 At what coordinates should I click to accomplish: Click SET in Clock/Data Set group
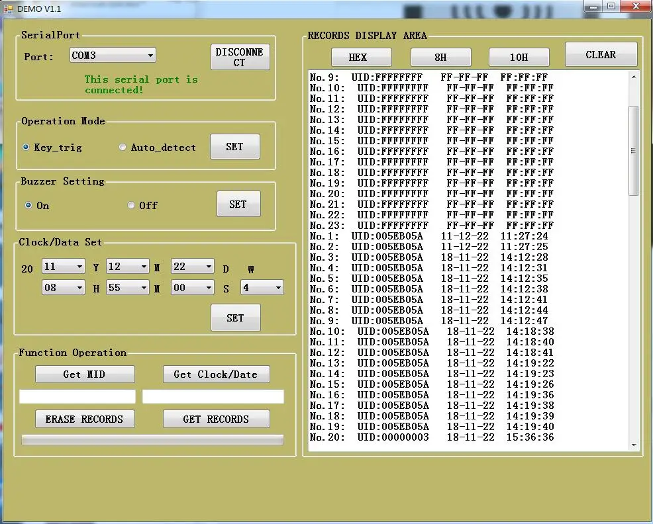point(235,318)
